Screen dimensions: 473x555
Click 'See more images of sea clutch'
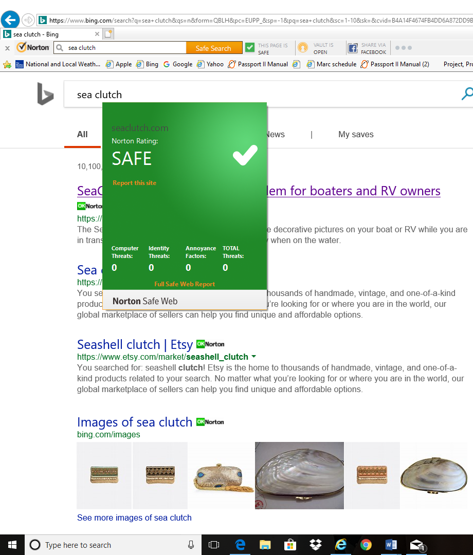134,517
